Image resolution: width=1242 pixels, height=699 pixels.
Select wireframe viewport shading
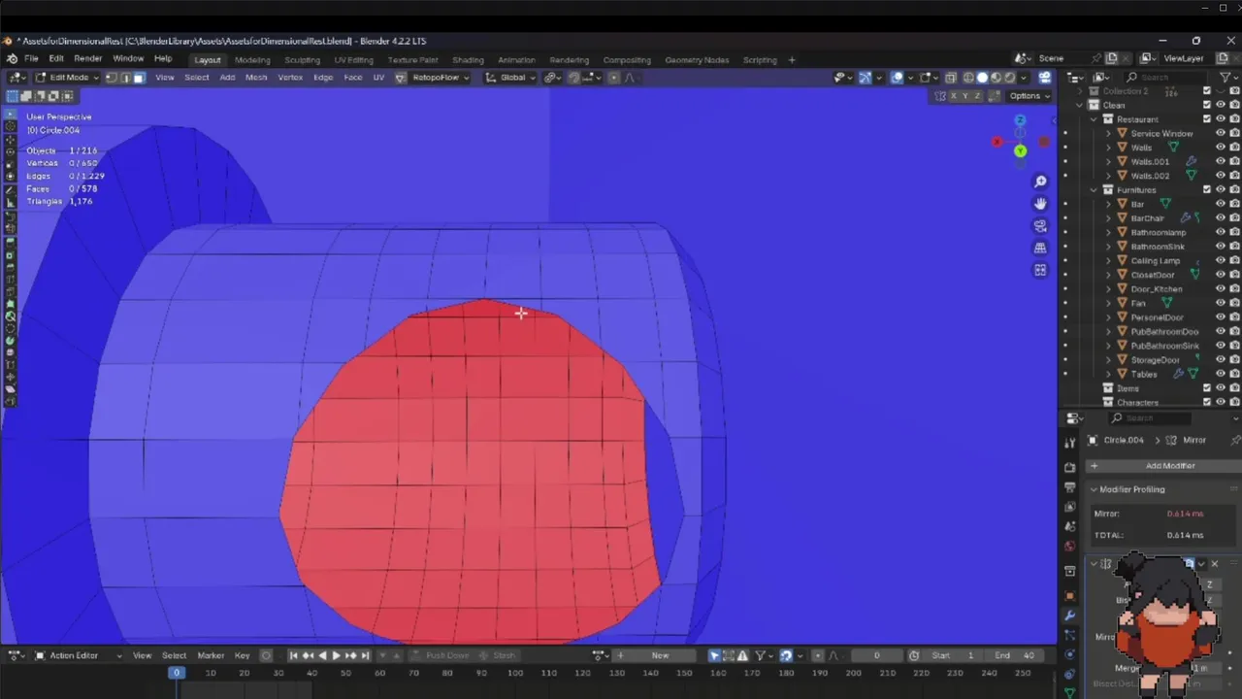click(968, 78)
